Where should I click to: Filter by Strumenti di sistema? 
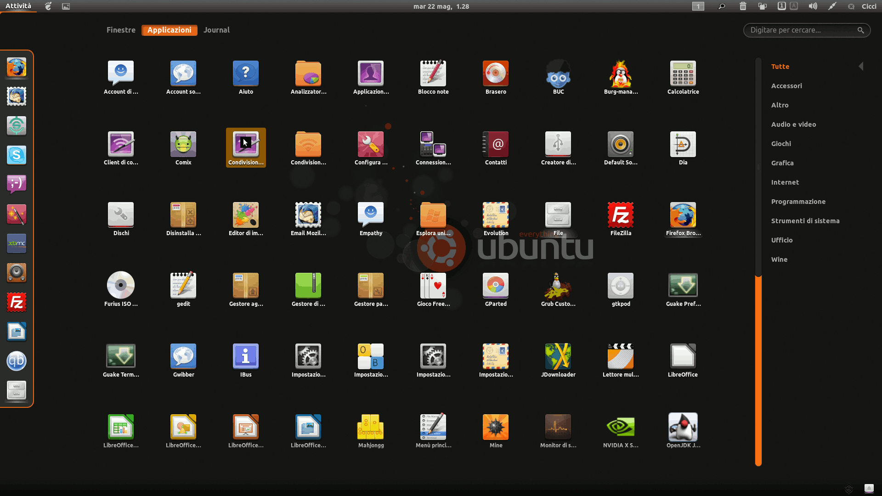coord(805,221)
